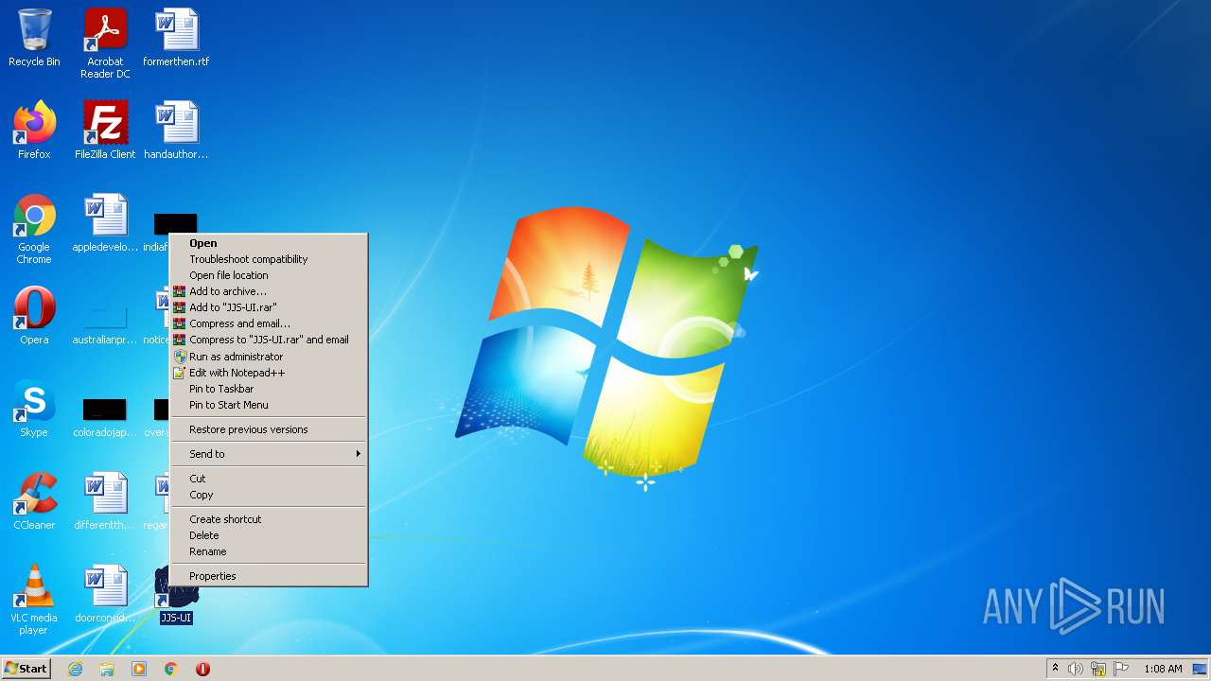Choose Delete in the context menu
This screenshot has width=1211, height=681.
point(269,535)
